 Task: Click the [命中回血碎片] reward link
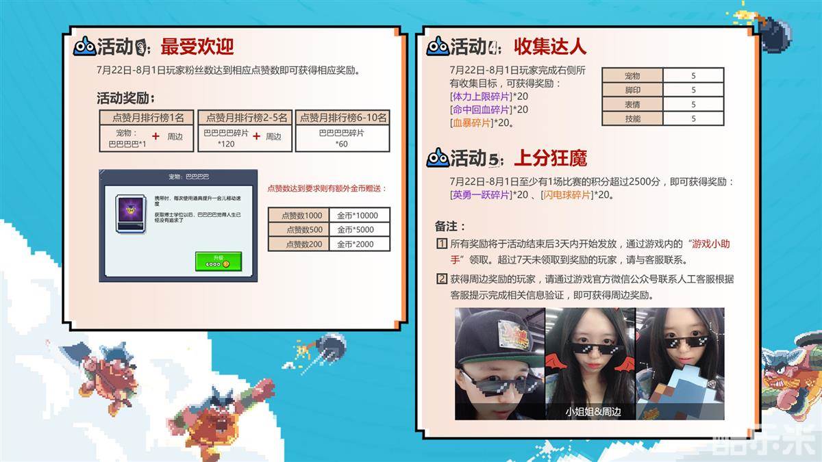(x=480, y=110)
